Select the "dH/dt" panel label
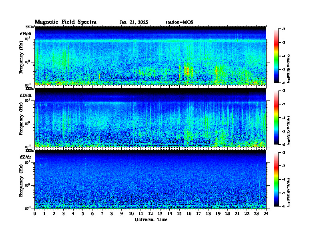Viewport: 317px width, 245px height. 26,34
